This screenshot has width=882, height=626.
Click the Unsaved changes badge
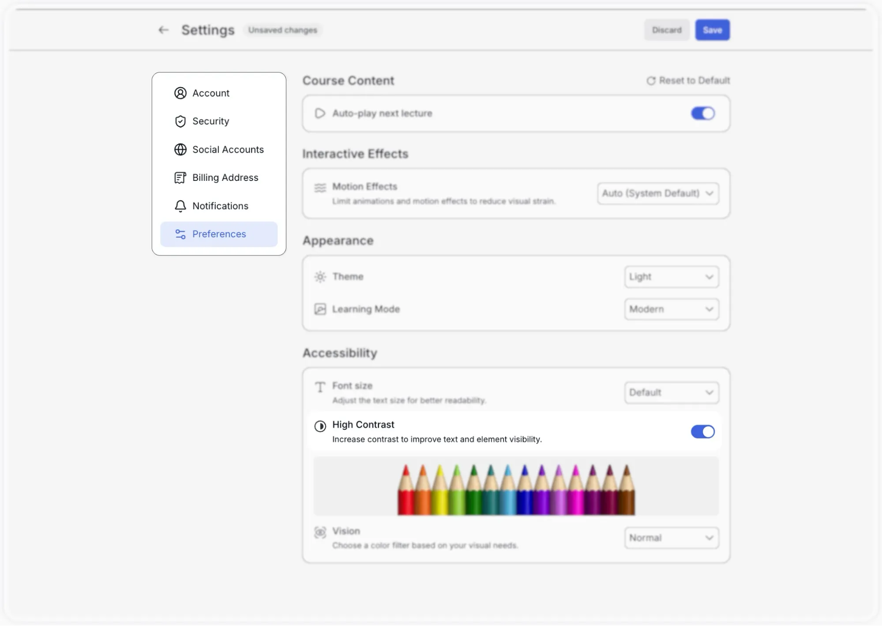click(282, 30)
